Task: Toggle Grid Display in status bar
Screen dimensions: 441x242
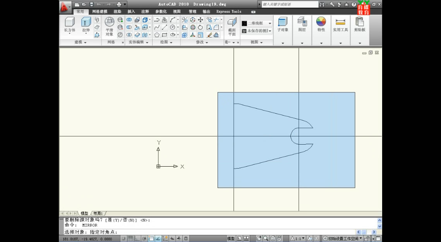Action: [130, 239]
